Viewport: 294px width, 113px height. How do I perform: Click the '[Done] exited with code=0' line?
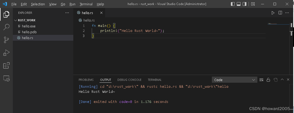(x=123, y=102)
